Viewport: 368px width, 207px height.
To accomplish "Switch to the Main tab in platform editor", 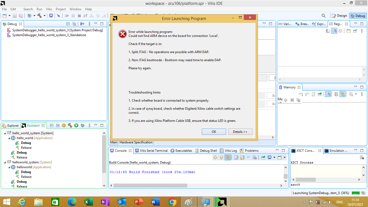I will click(x=114, y=142).
